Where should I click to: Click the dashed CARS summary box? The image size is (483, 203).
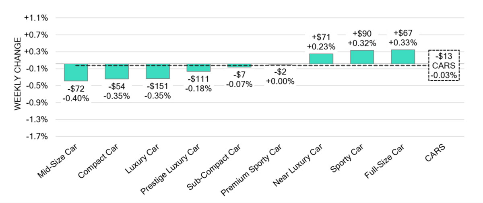(x=444, y=66)
